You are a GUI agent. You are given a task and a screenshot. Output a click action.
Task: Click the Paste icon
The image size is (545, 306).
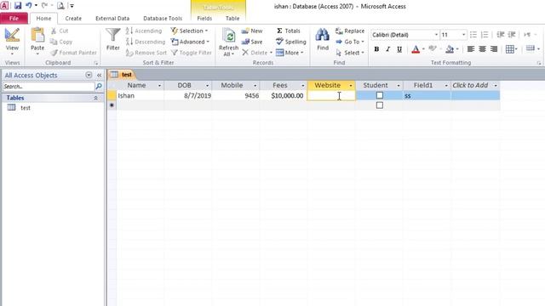(x=37, y=36)
